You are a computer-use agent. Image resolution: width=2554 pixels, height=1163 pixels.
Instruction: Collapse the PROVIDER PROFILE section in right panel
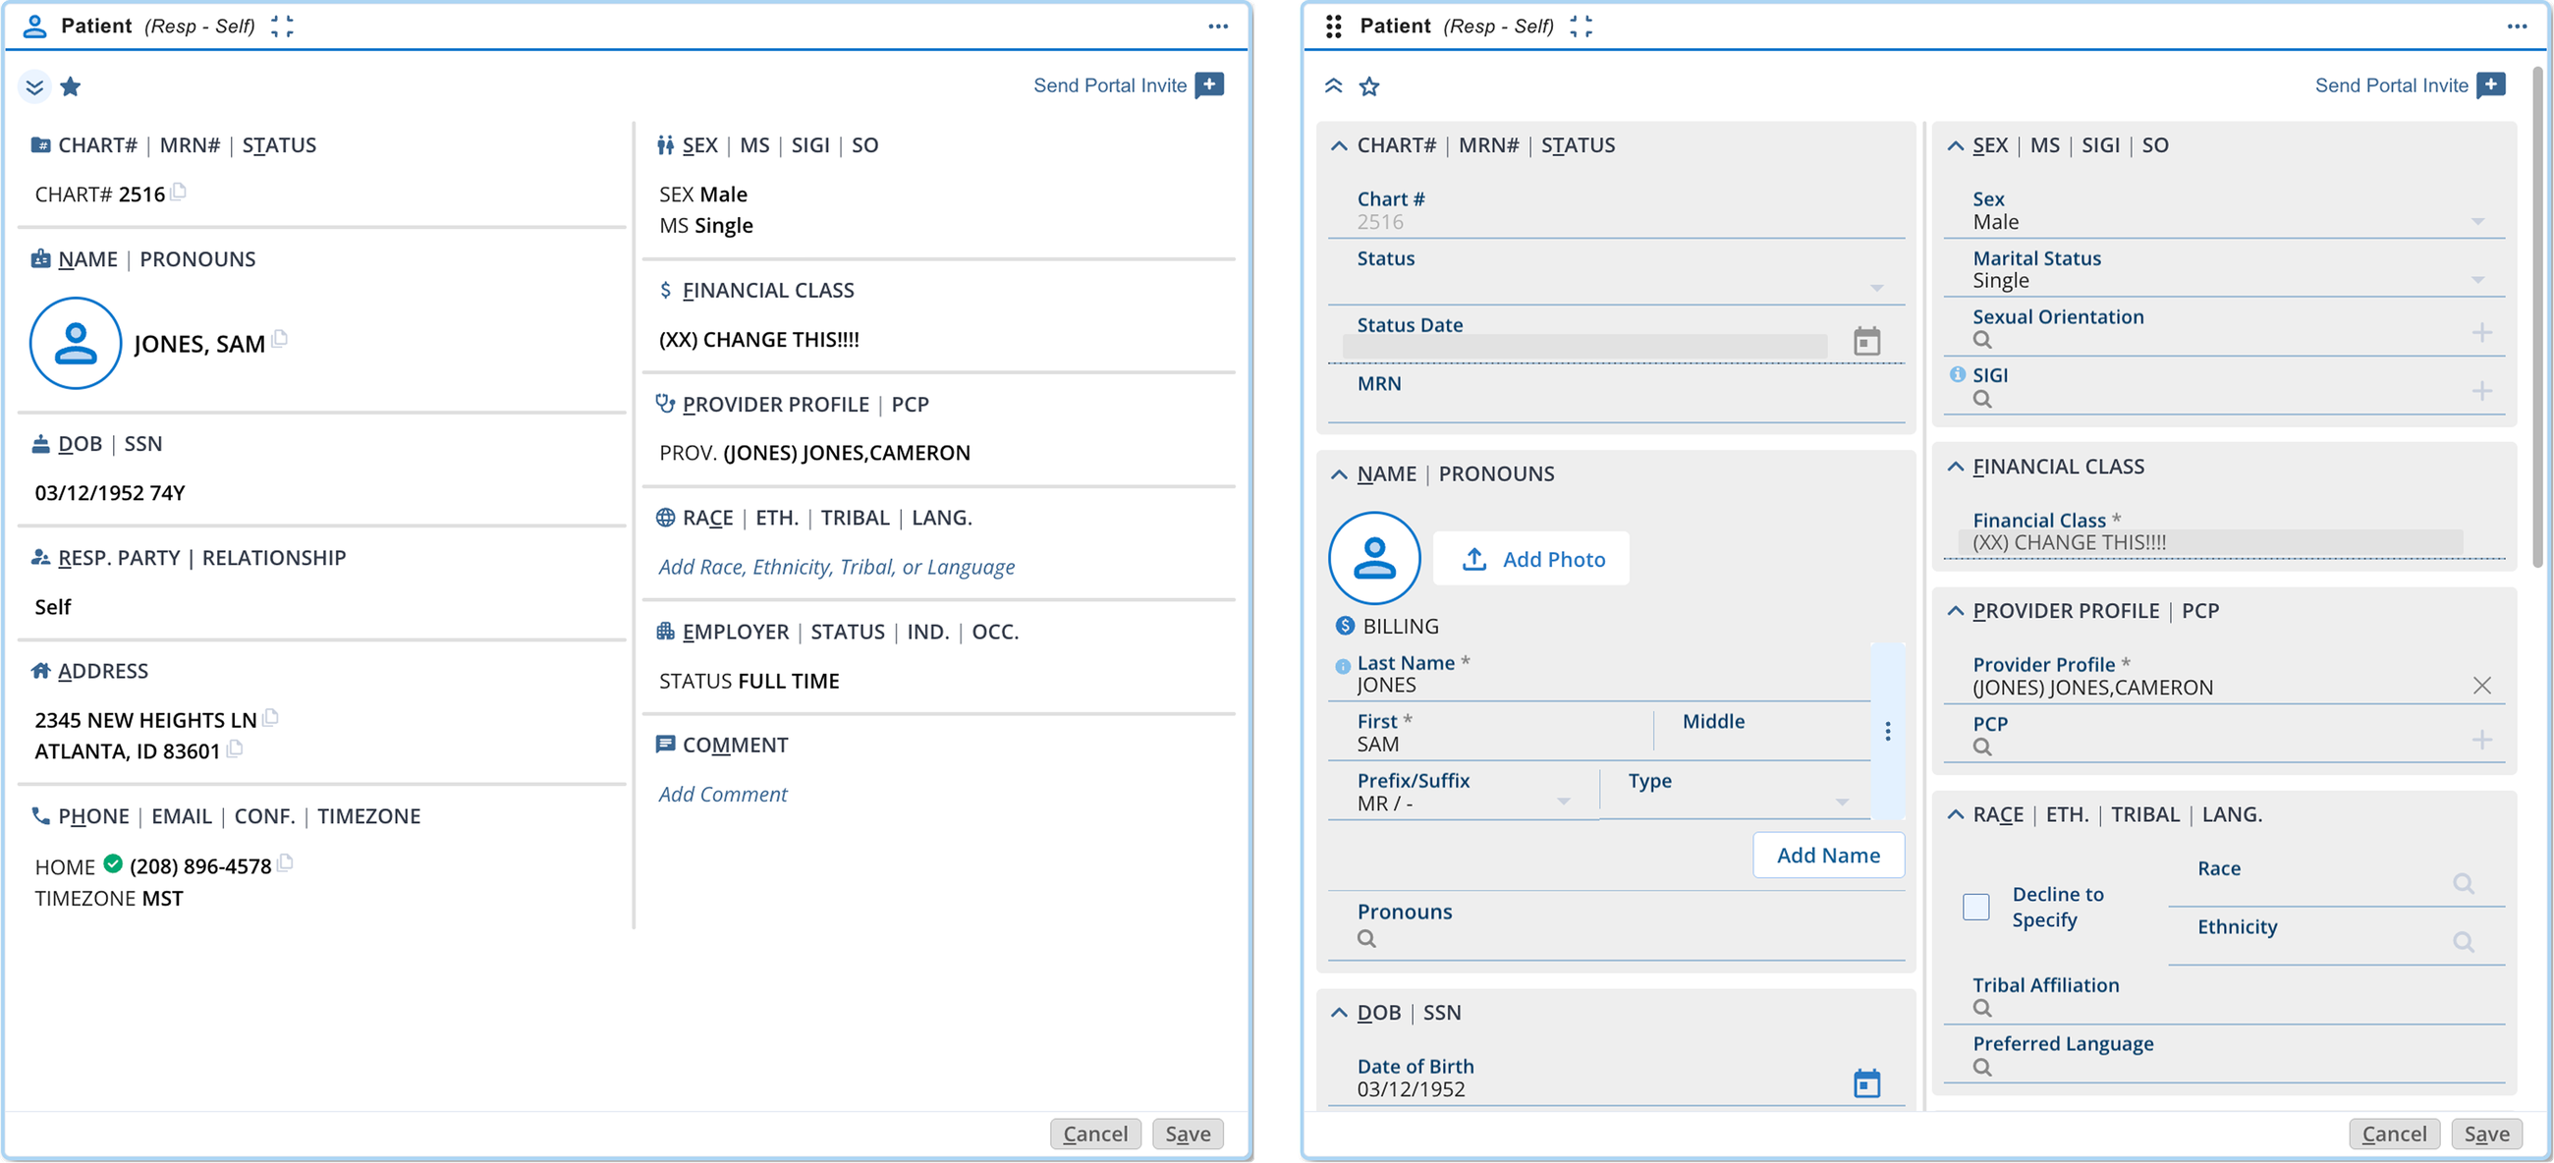[1954, 612]
